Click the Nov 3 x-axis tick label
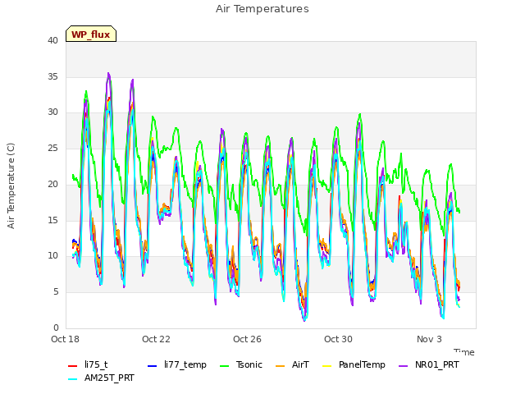Image resolution: width=525 pixels, height=394 pixels. [x=429, y=339]
